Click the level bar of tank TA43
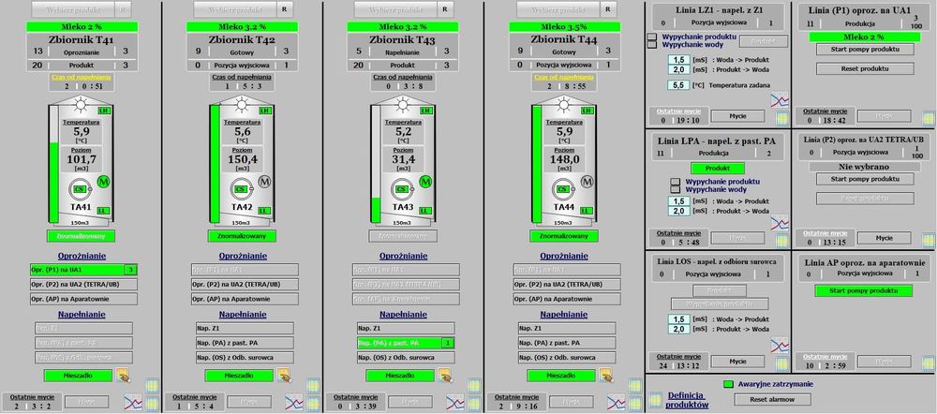The image size is (937, 414). [x=376, y=163]
